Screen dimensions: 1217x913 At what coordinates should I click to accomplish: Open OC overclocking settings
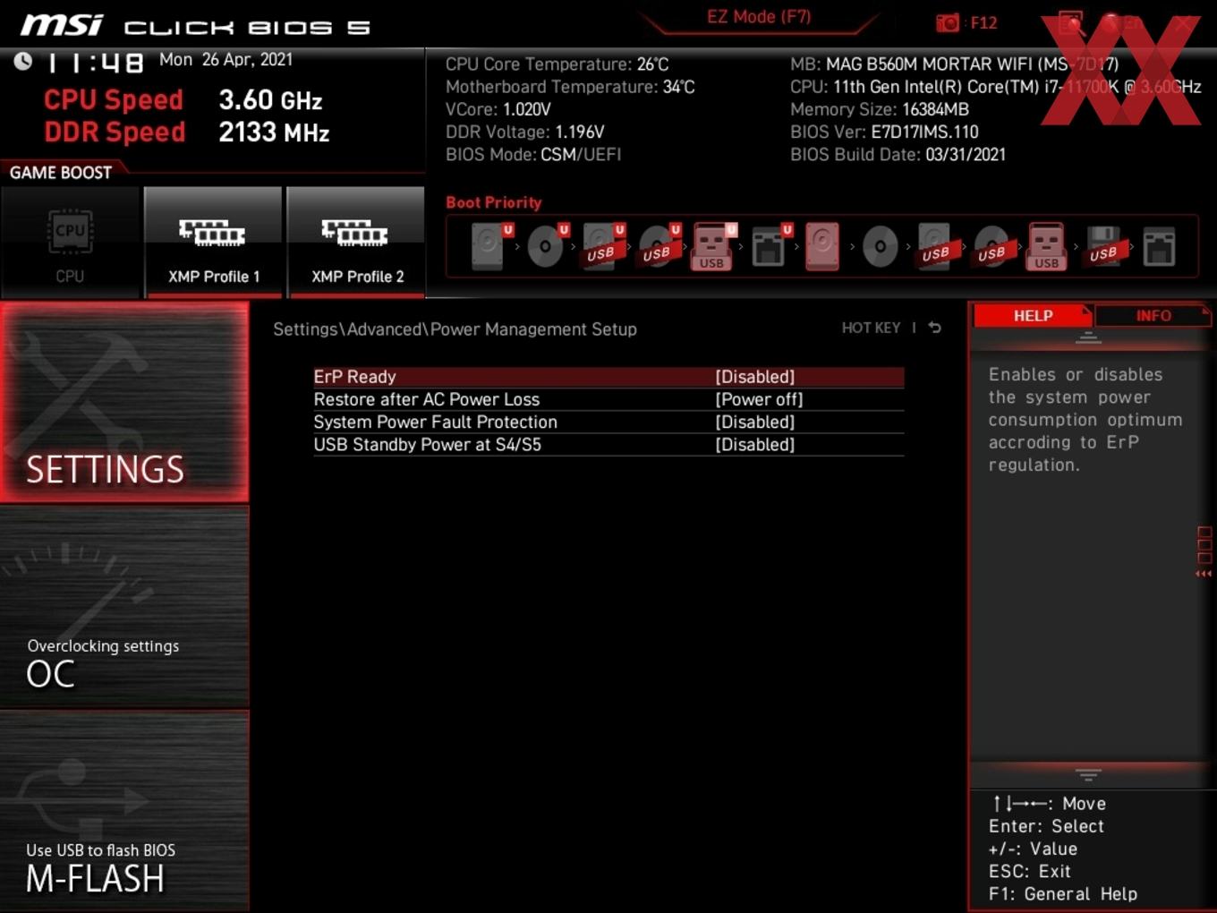click(124, 607)
